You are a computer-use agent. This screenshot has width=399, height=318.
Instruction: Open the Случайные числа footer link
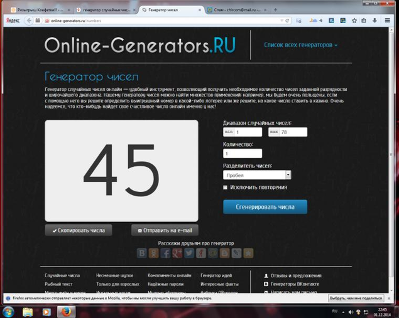coord(62,275)
